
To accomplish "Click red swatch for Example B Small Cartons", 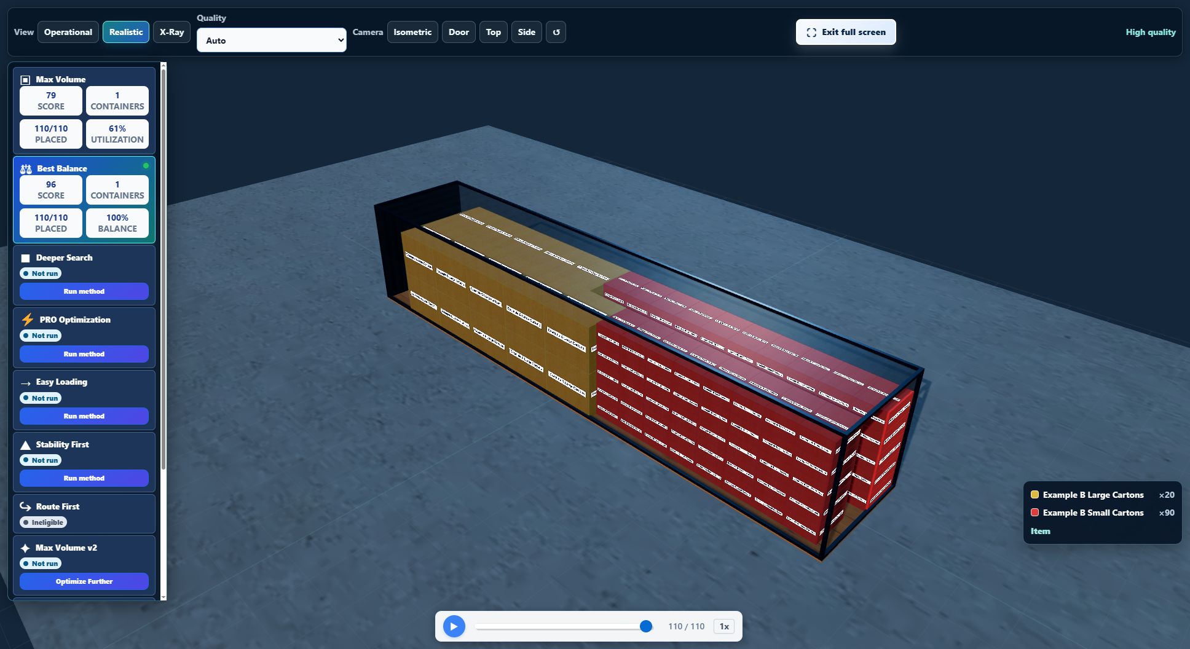I will pyautogui.click(x=1034, y=513).
